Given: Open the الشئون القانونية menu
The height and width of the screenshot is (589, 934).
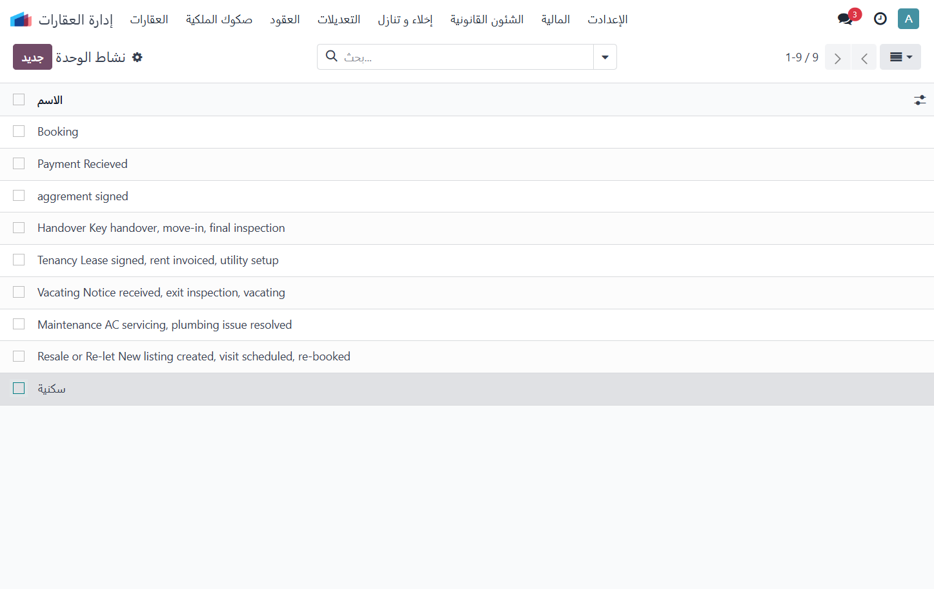Looking at the screenshot, I should pyautogui.click(x=487, y=19).
